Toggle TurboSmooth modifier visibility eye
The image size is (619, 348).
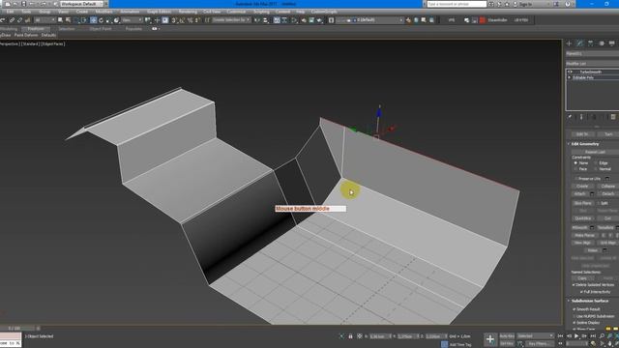coord(570,72)
